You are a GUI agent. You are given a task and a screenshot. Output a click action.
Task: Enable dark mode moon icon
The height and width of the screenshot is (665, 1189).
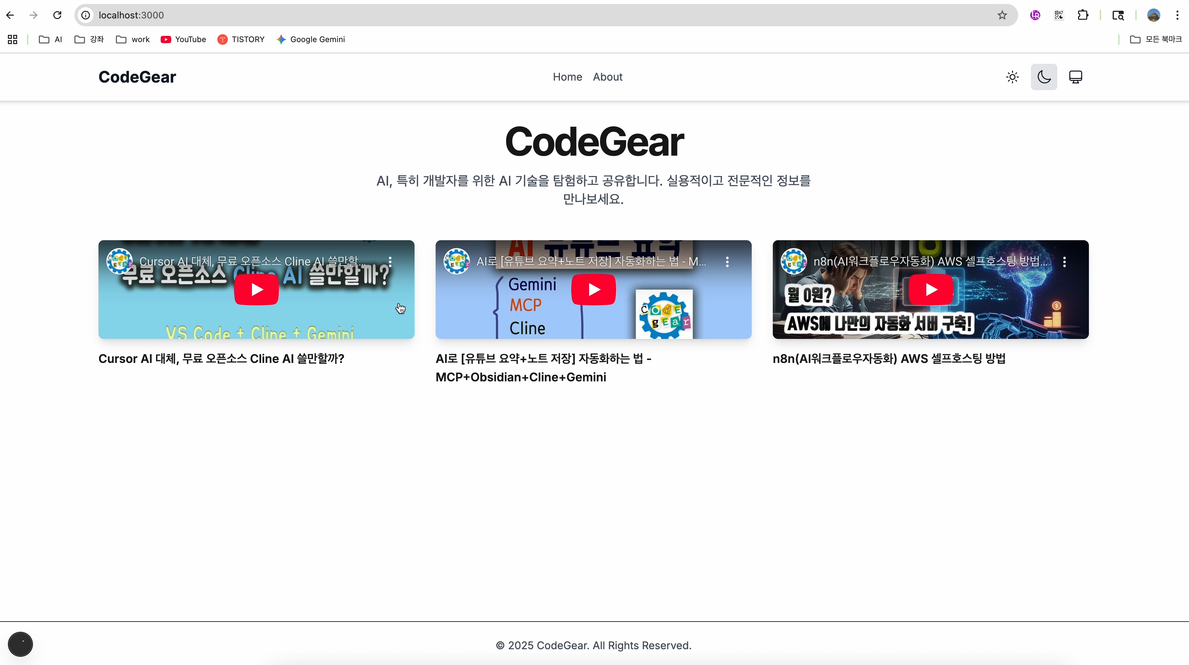1043,77
